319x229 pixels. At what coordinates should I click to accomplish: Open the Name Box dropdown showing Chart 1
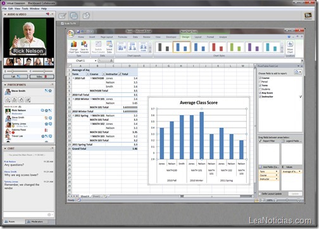(96, 61)
